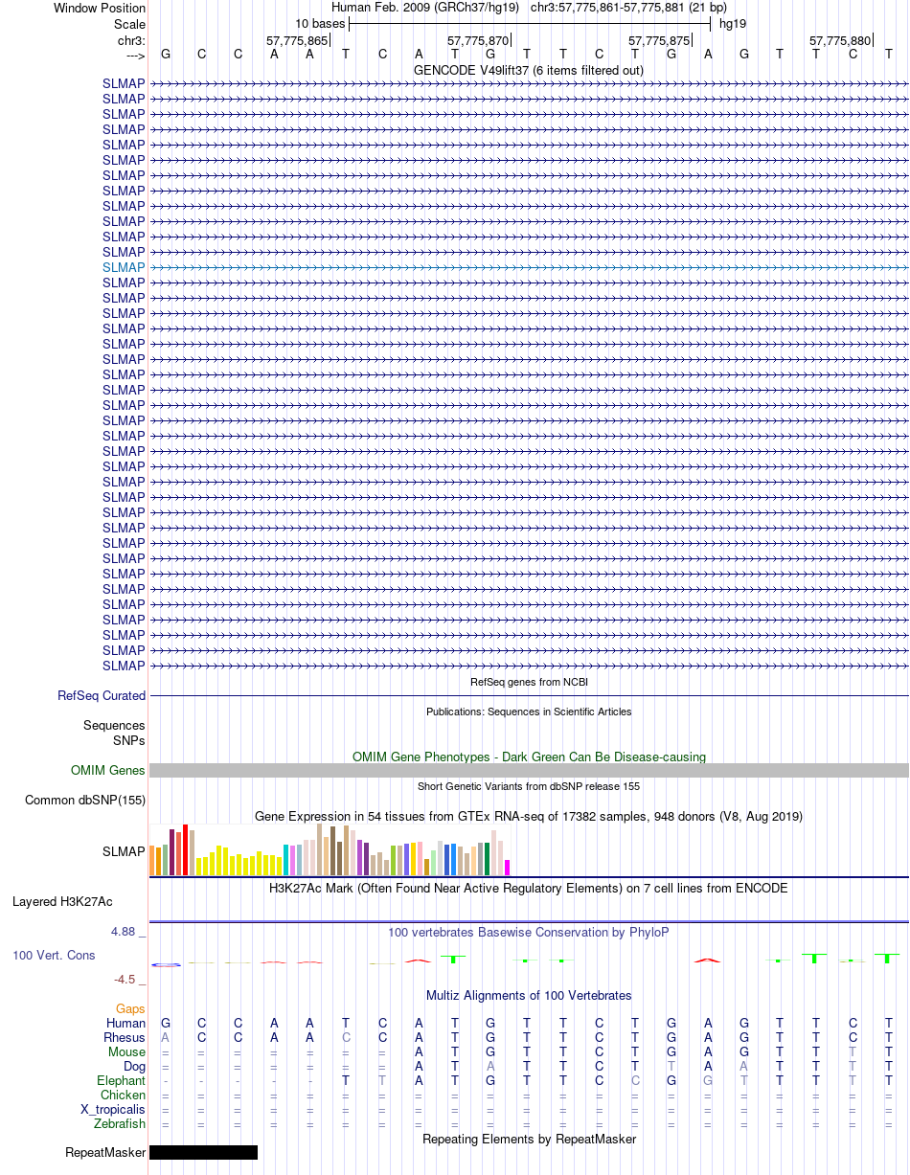Image resolution: width=910 pixels, height=1175 pixels.
Task: Click the -4.5 PhyloP lower scale value
Action: click(x=128, y=979)
